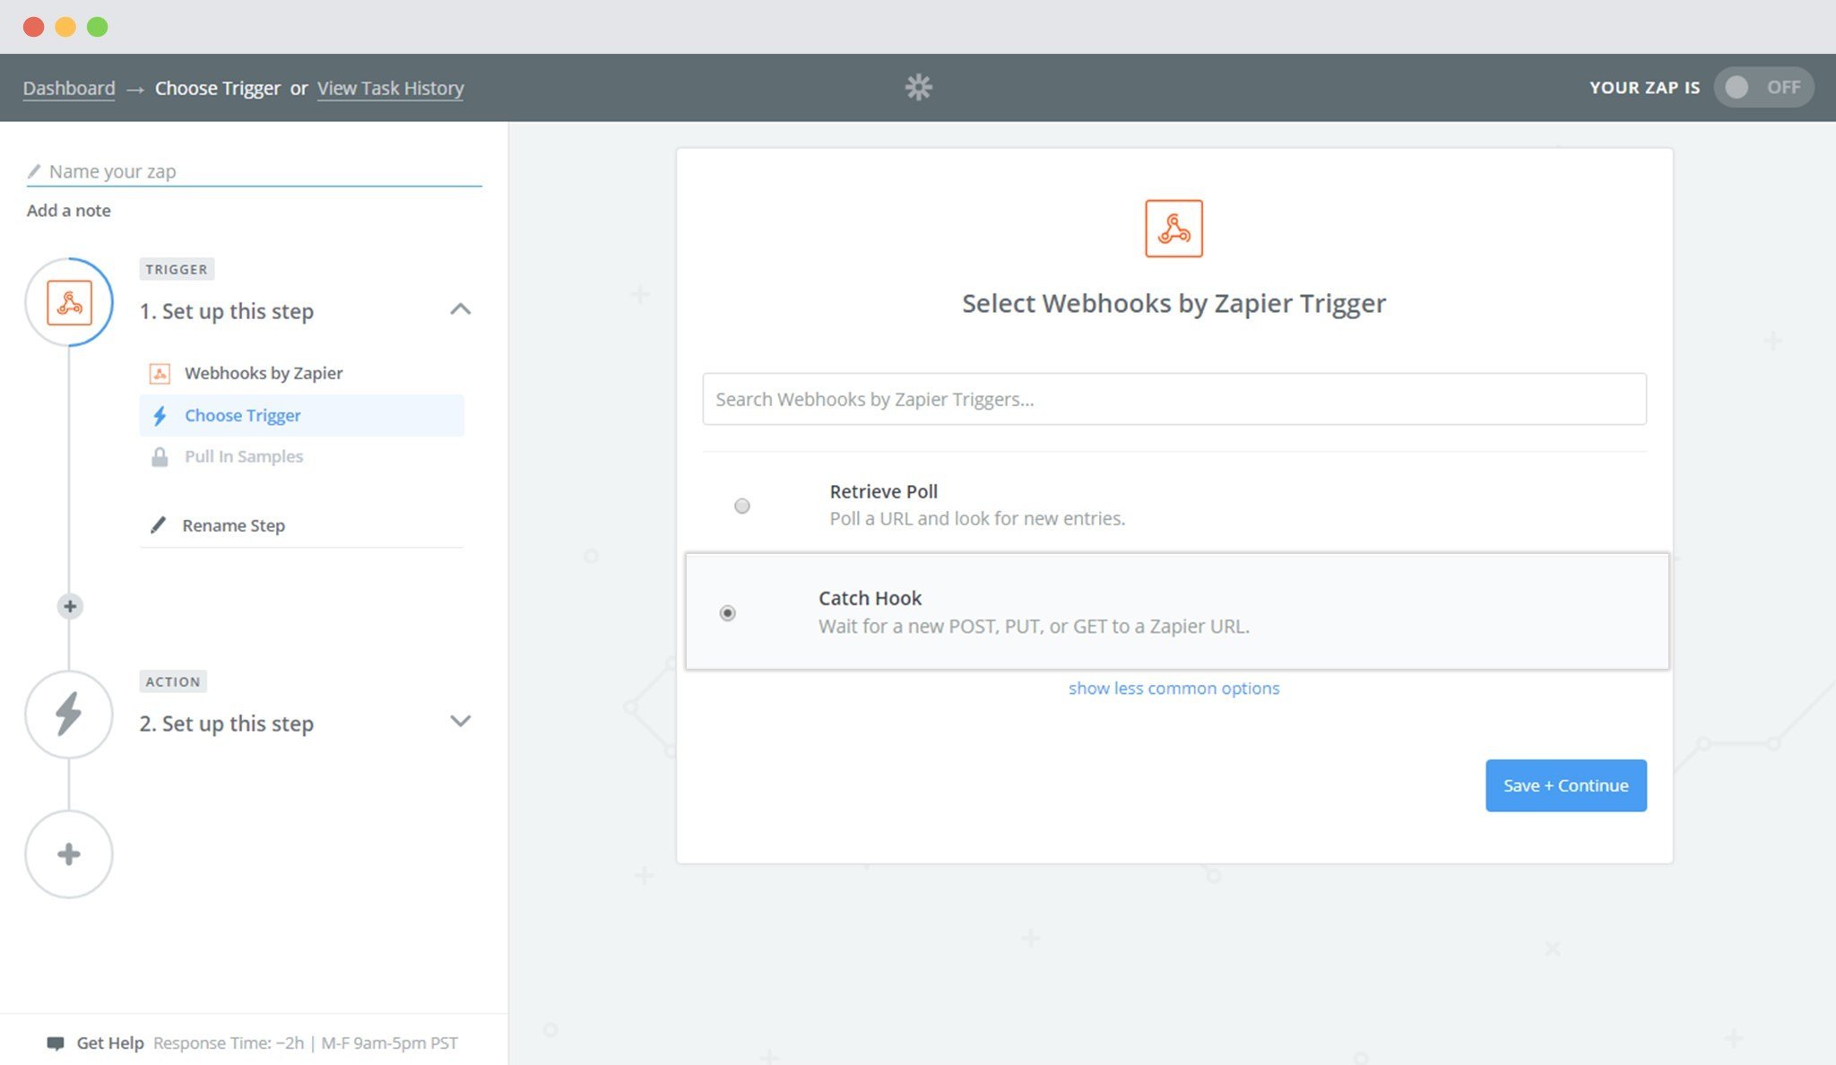Viewport: 1836px width, 1065px height.
Task: Click the large Webhooks logo in panel
Action: [x=1173, y=229]
